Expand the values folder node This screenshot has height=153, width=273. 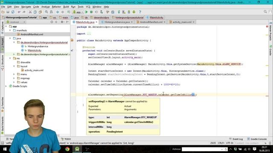click(14, 82)
